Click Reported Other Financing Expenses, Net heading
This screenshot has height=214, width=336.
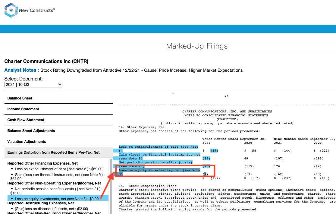pos(42,163)
